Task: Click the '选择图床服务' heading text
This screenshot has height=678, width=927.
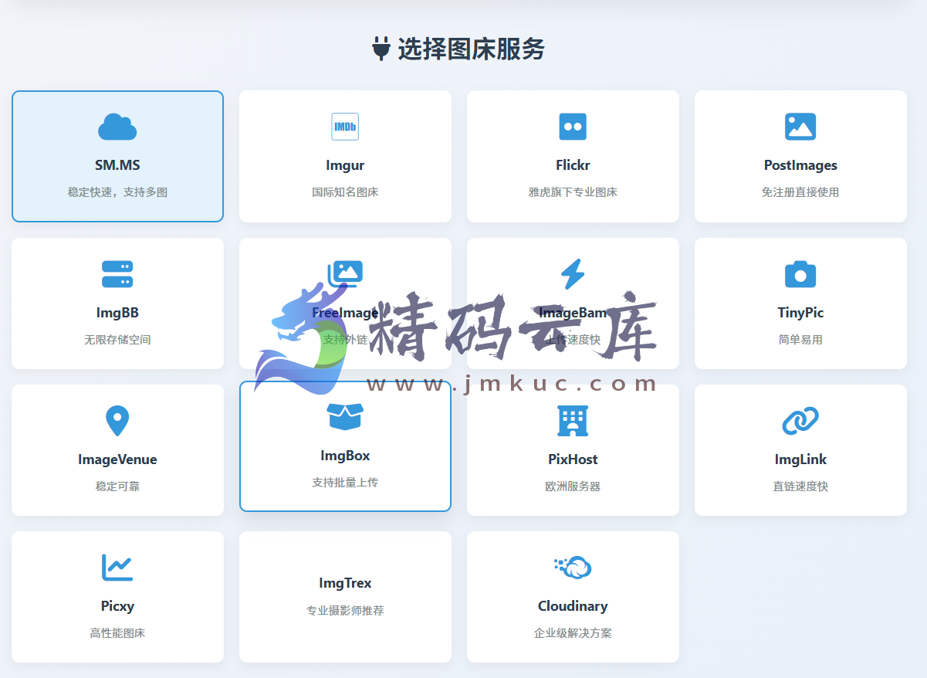Action: click(472, 49)
